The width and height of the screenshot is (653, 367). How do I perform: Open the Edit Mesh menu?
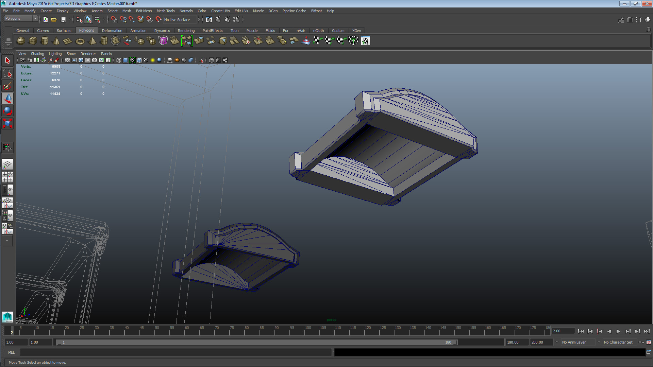click(144, 11)
